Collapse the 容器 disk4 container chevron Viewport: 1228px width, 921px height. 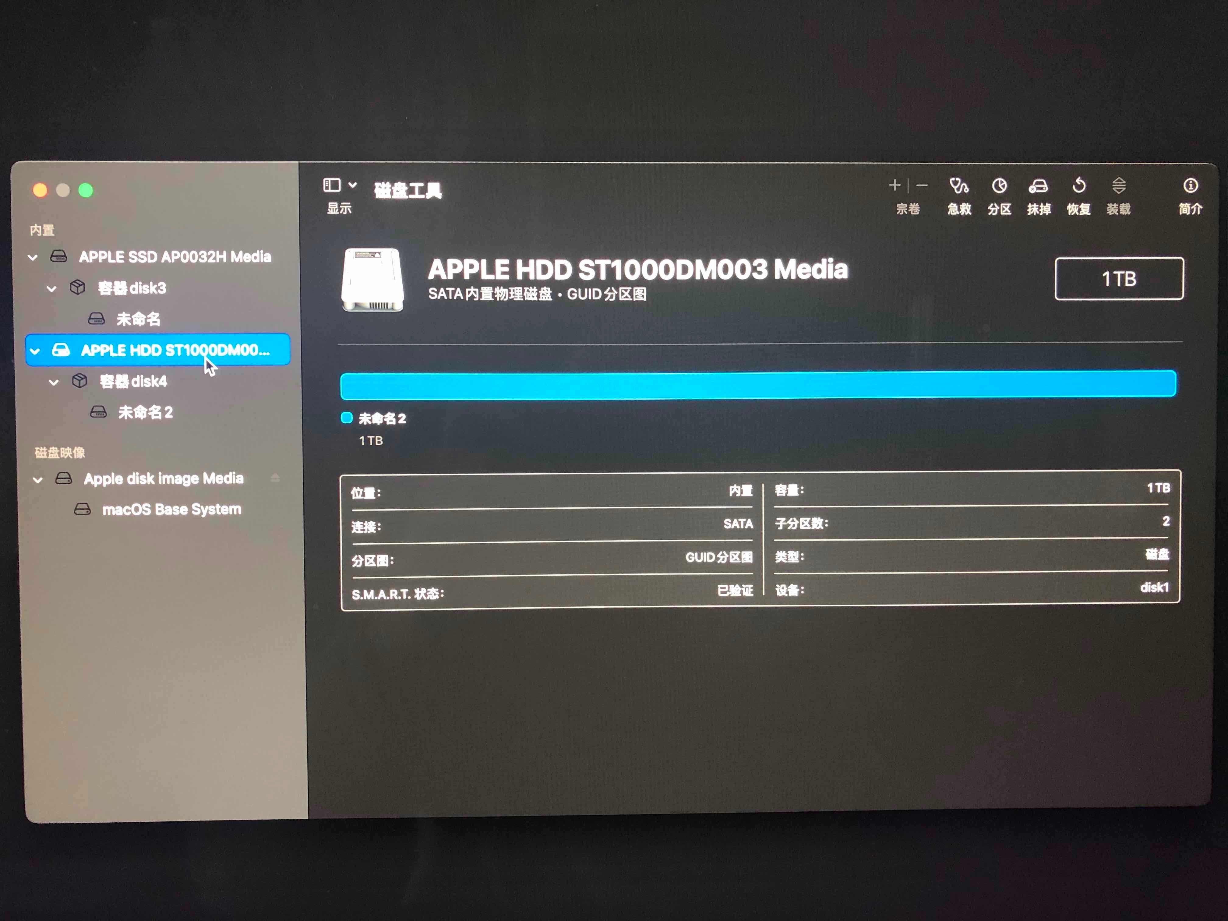point(54,382)
